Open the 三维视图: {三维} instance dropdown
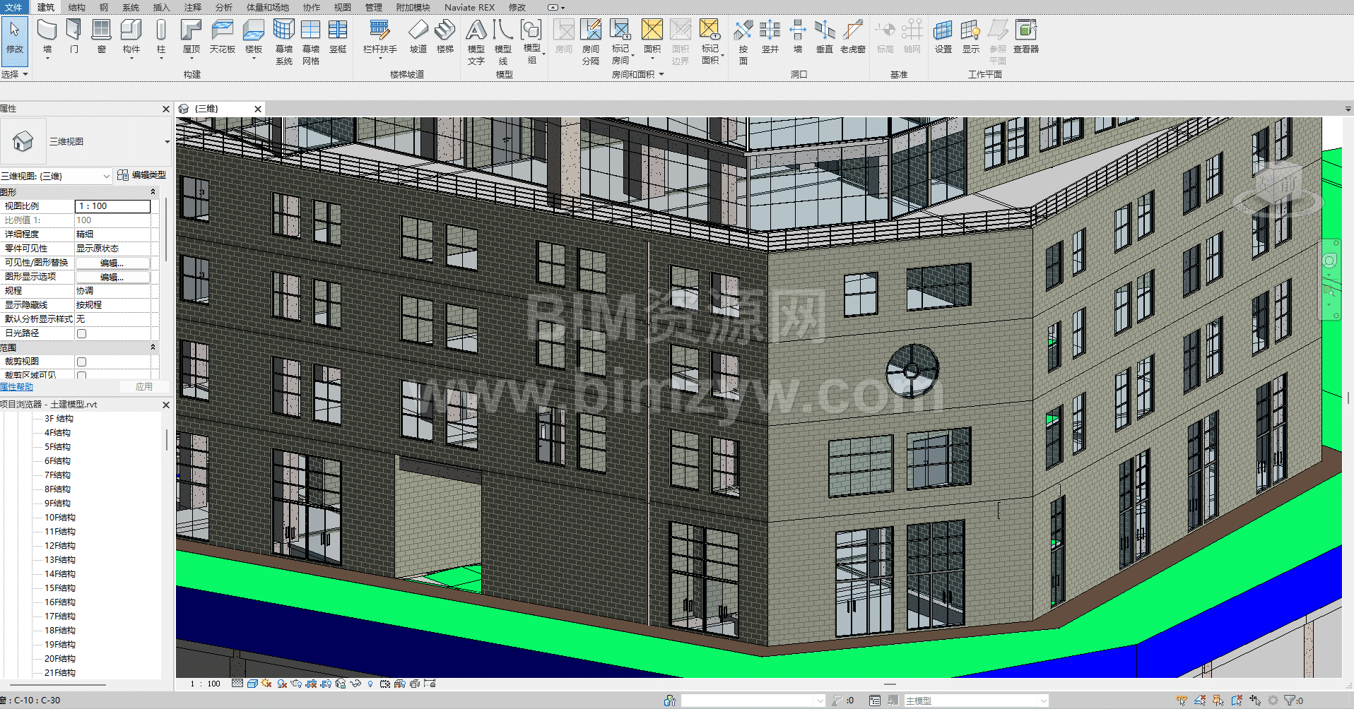Viewport: 1354px width, 709px height. click(x=106, y=177)
